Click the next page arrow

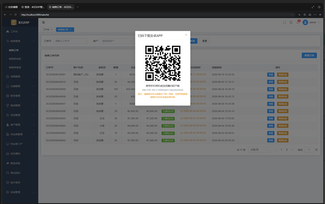pos(292,150)
